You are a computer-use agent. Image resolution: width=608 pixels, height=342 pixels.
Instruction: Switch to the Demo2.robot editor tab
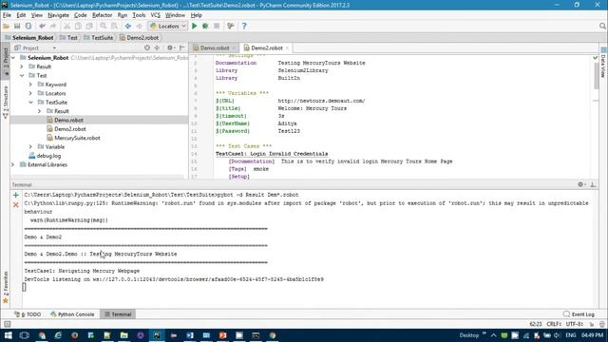click(266, 48)
